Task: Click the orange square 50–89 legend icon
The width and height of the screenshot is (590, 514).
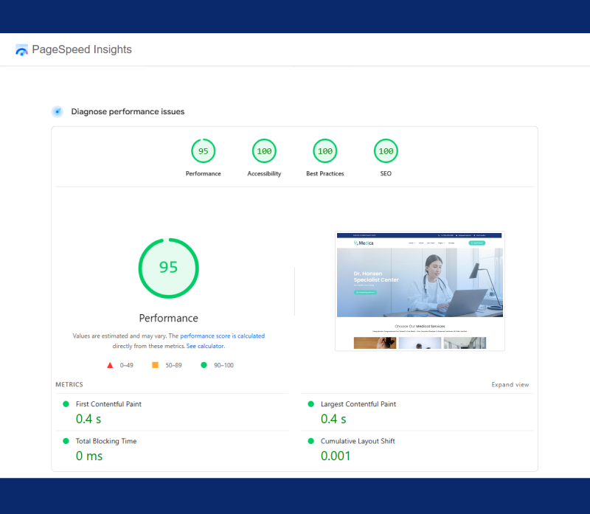Action: [155, 365]
